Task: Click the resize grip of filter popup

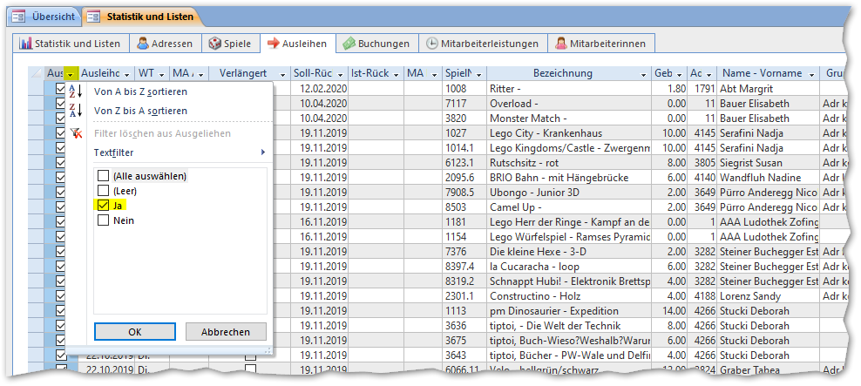Action: (x=268, y=349)
